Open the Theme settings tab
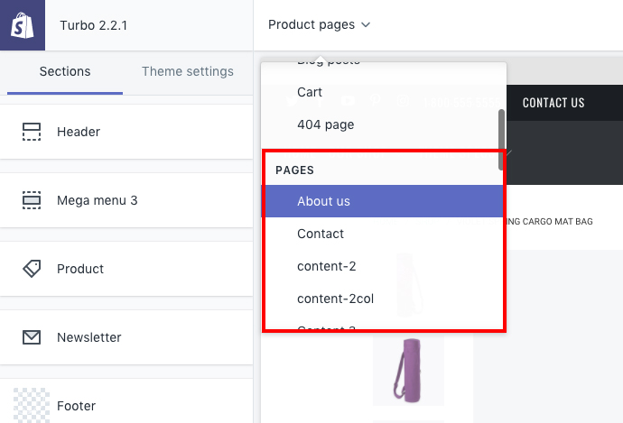 coord(187,72)
